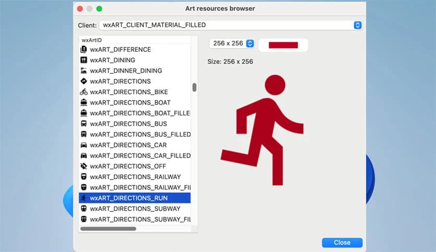Click the green zoom window button
Screen dimensions: 436x252
[99, 9]
